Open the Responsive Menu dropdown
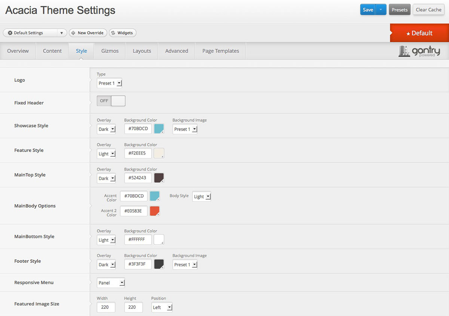 [x=111, y=283]
